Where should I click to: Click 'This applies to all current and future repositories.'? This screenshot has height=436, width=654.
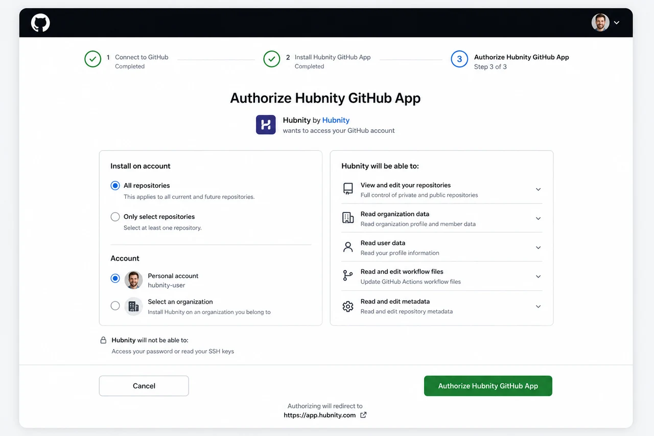click(x=189, y=197)
